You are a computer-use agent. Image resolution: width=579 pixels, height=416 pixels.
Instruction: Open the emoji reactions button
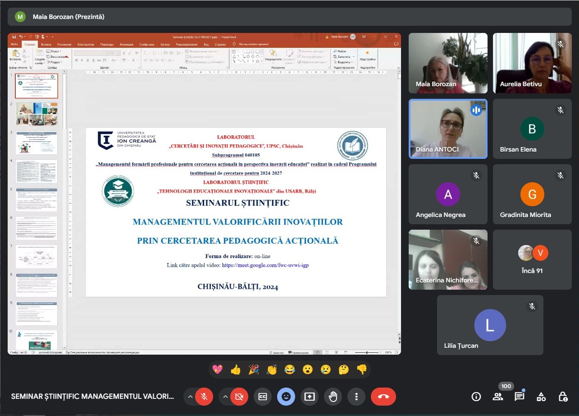[286, 397]
